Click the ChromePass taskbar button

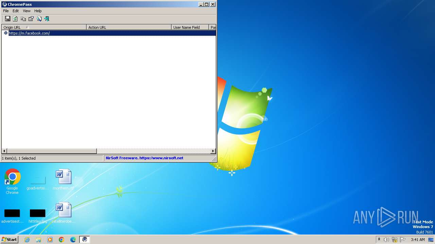tap(85, 240)
